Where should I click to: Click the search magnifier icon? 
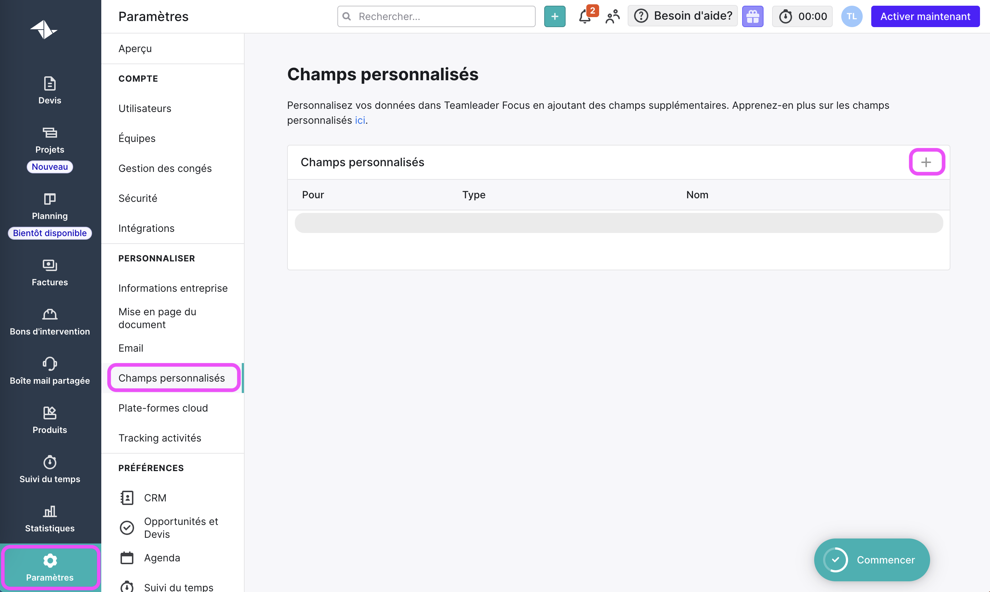(x=347, y=16)
